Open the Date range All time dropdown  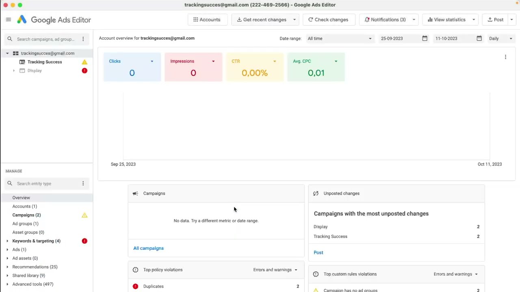click(340, 39)
